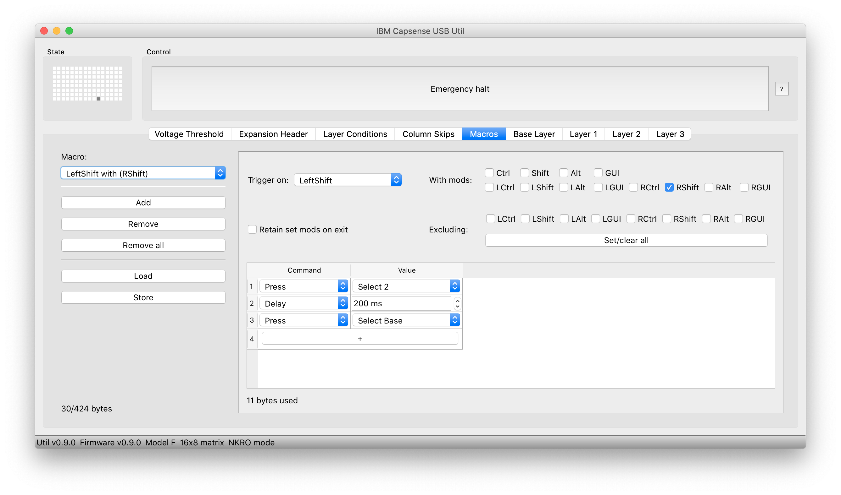Click the Load button
The height and width of the screenshot is (495, 841).
(143, 275)
